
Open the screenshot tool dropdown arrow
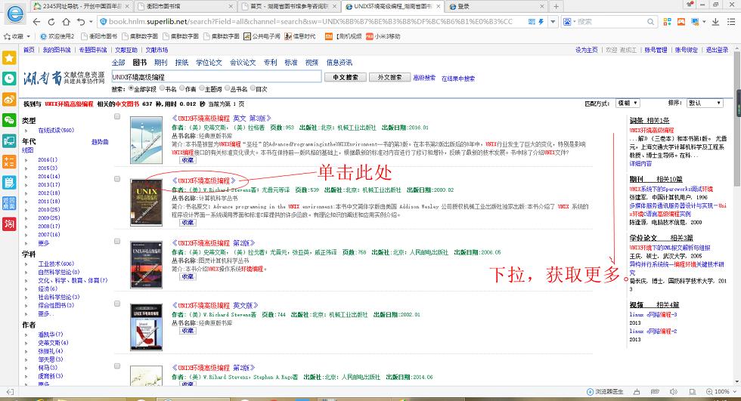[704, 22]
